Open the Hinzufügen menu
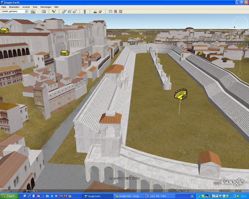The image size is (249, 199). pyautogui.click(x=46, y=7)
